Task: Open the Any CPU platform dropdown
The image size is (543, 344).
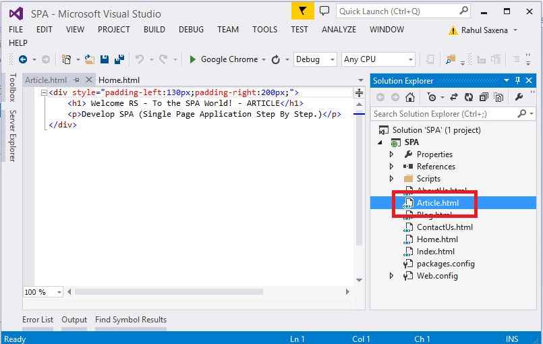Action: [378, 59]
